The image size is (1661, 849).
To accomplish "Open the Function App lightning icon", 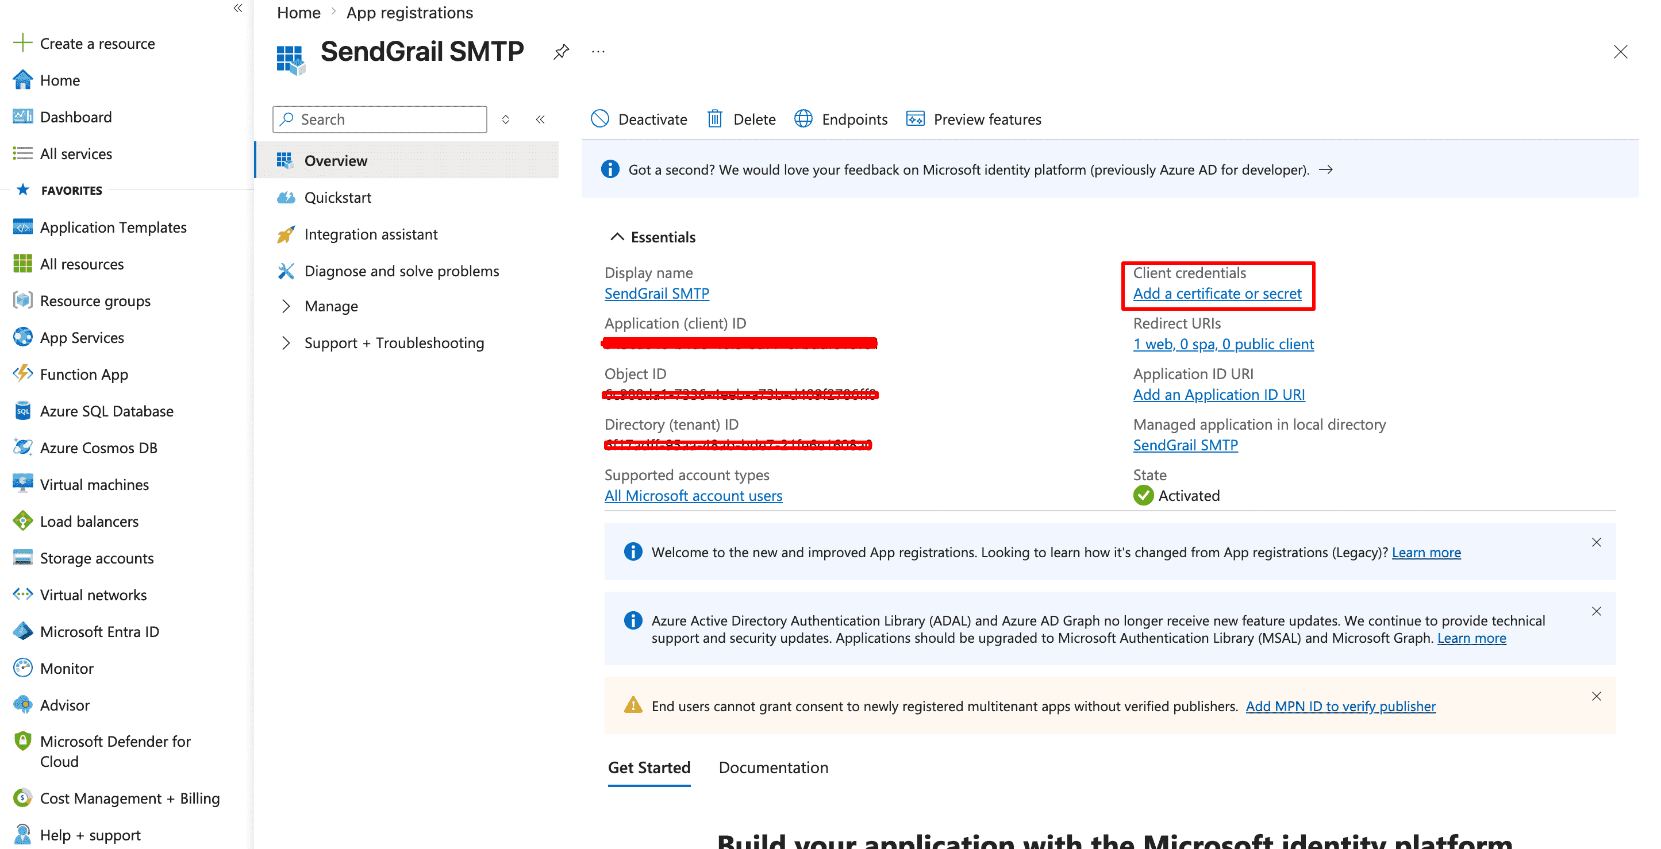I will pos(22,374).
